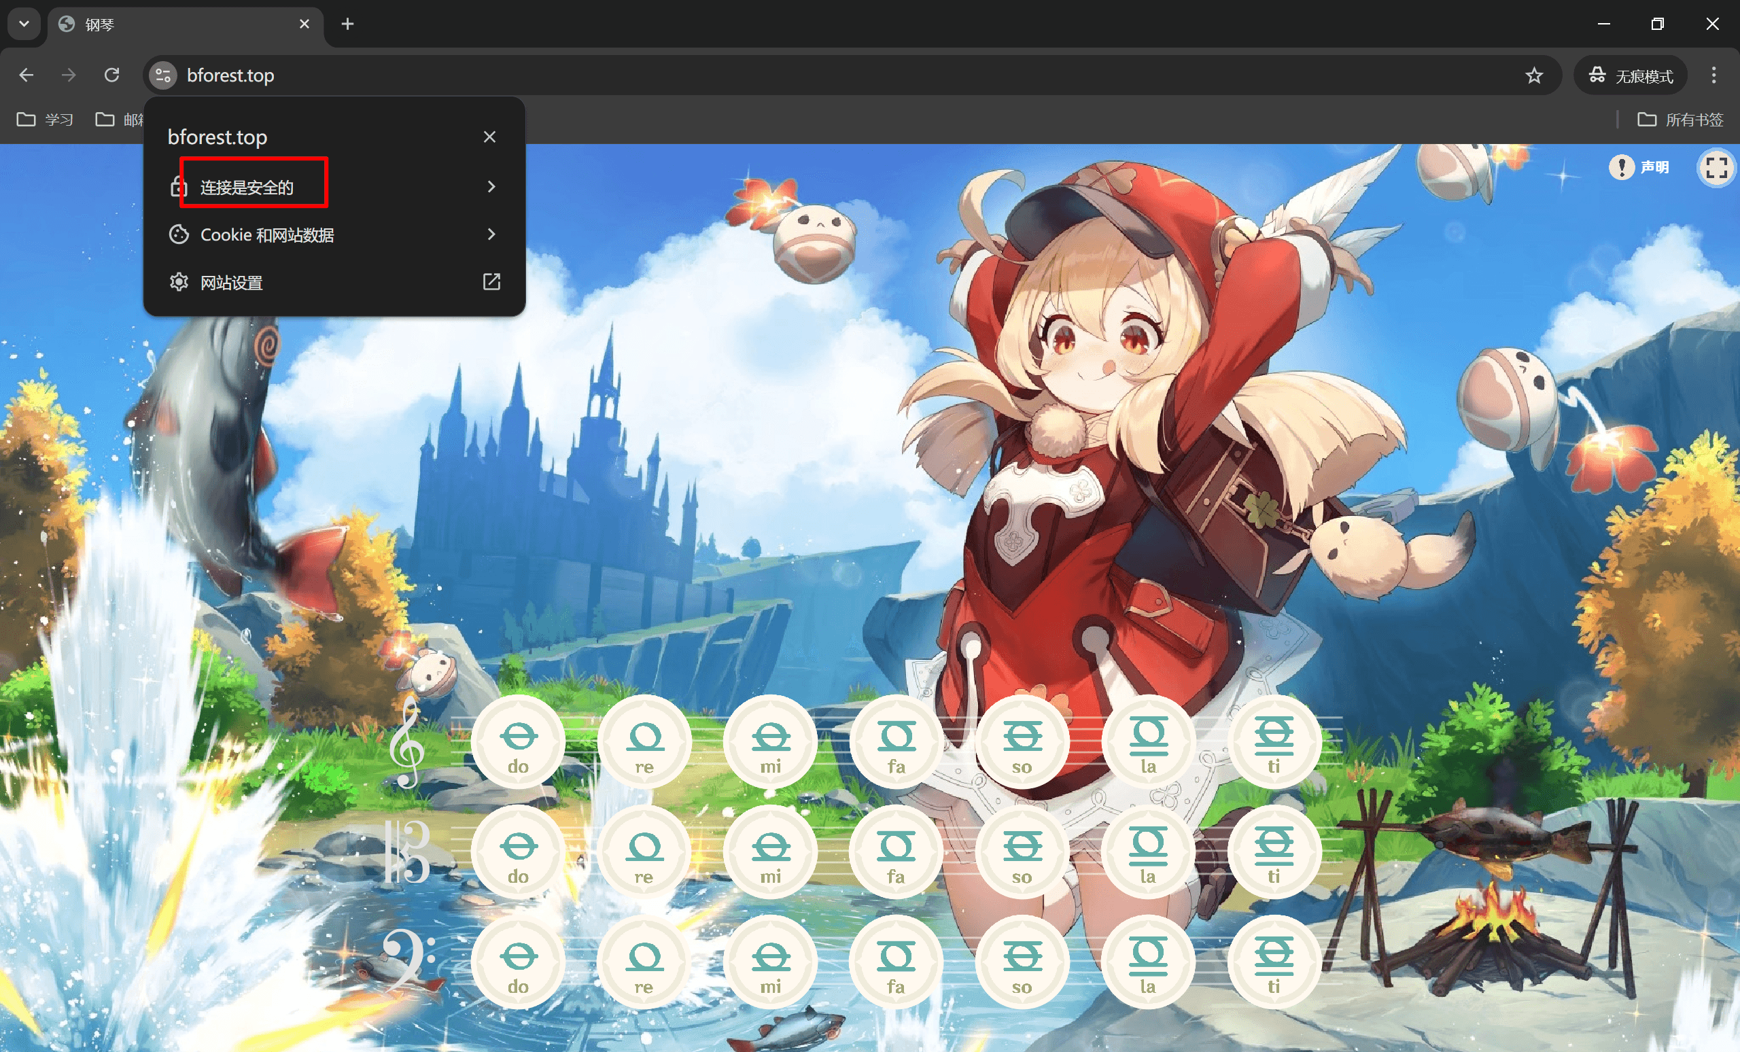The width and height of the screenshot is (1740, 1052).
Task: Play the top row re note
Action: pyautogui.click(x=644, y=741)
